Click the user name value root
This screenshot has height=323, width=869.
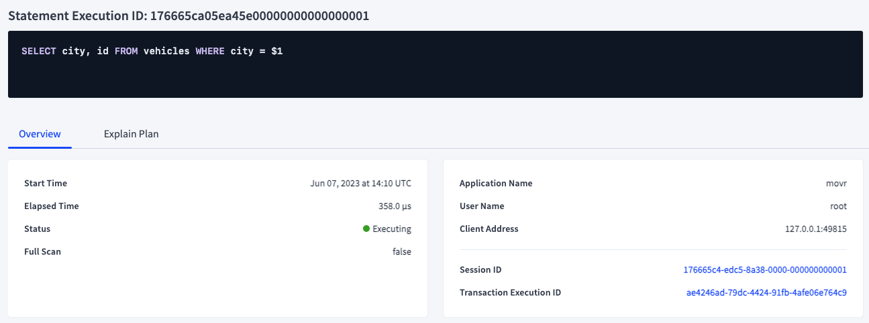(x=838, y=206)
